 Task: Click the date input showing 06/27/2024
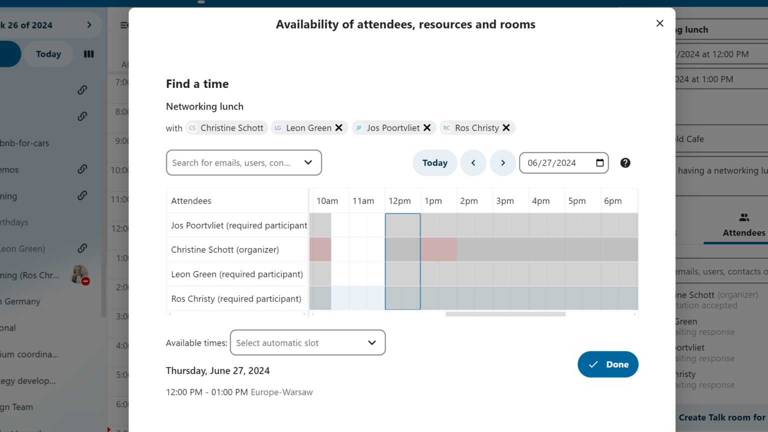[555, 162]
